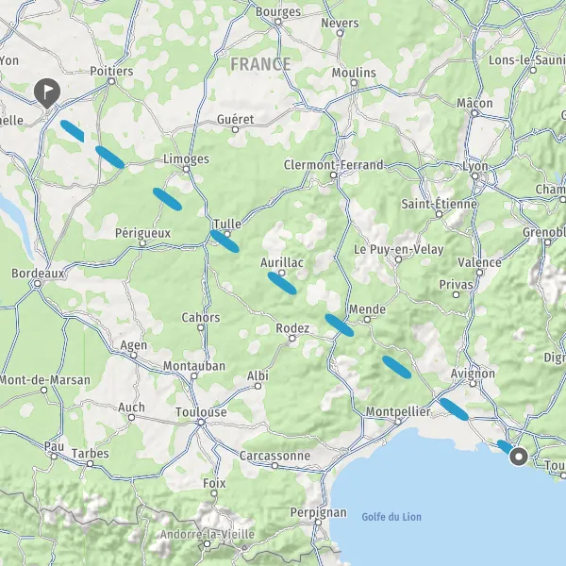566x566 pixels.
Task: Click the route dash nearest the flag marker
Action: tap(73, 130)
